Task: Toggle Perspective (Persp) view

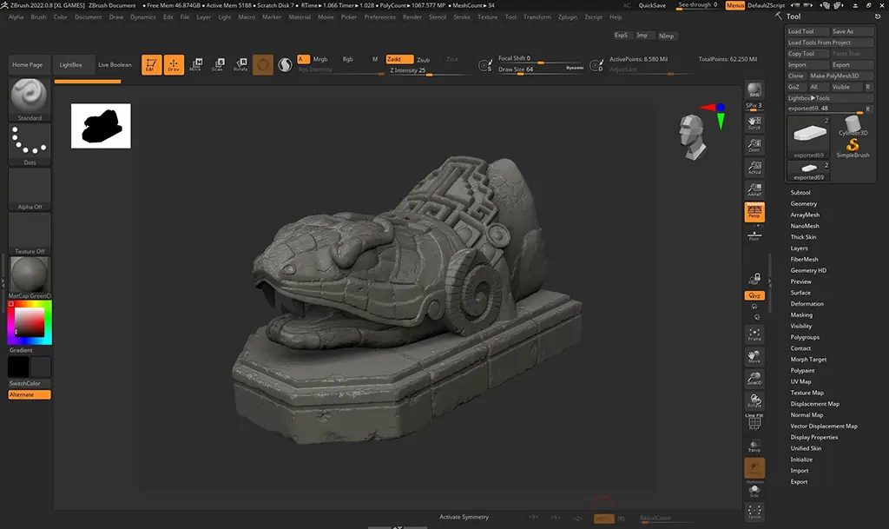Action: click(x=754, y=212)
